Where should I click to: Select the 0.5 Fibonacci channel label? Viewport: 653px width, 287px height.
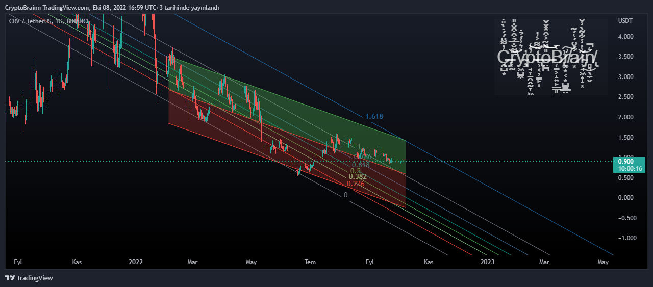[356, 171]
